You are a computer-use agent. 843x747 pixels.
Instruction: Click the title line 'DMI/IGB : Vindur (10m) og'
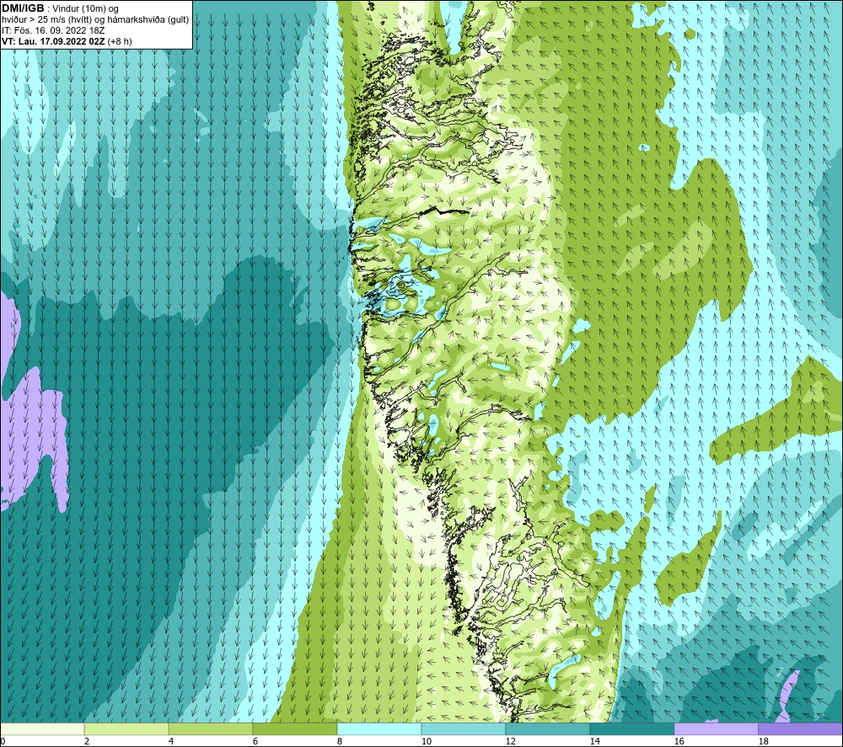[x=60, y=8]
